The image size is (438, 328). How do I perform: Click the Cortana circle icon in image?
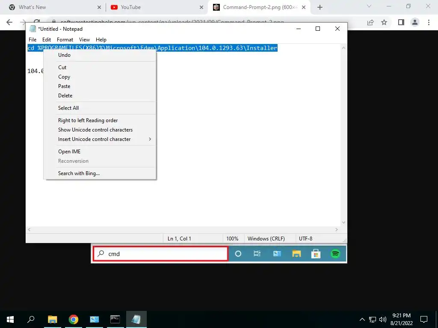point(238,254)
